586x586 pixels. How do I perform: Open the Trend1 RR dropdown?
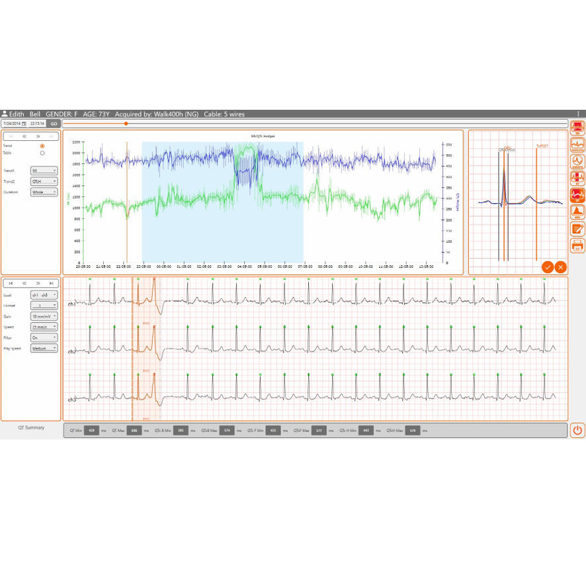[44, 171]
